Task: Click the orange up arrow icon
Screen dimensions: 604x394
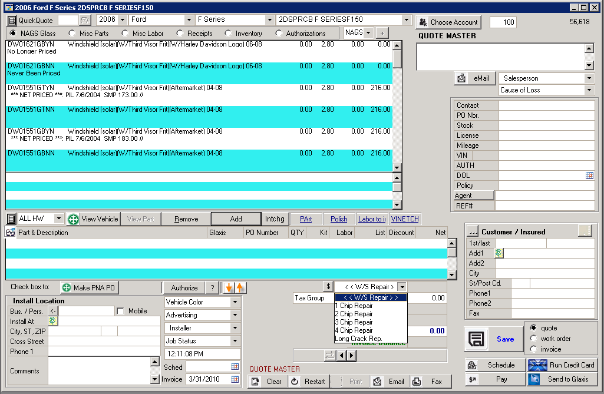Action: [240, 287]
